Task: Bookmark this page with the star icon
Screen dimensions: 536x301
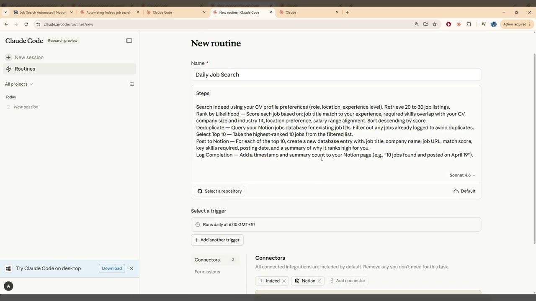Action: [435, 24]
